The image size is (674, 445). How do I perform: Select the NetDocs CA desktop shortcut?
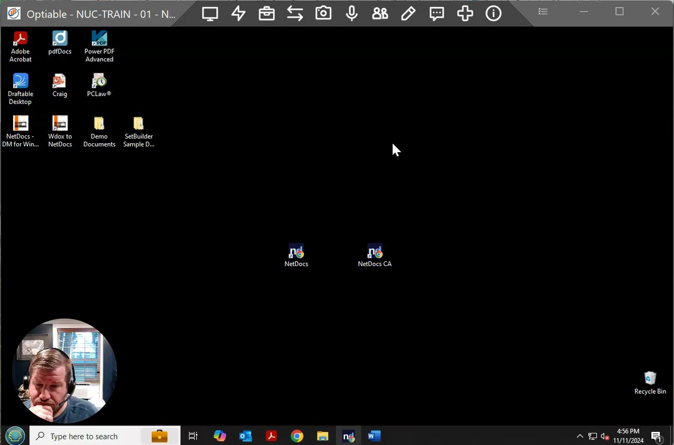pyautogui.click(x=374, y=255)
